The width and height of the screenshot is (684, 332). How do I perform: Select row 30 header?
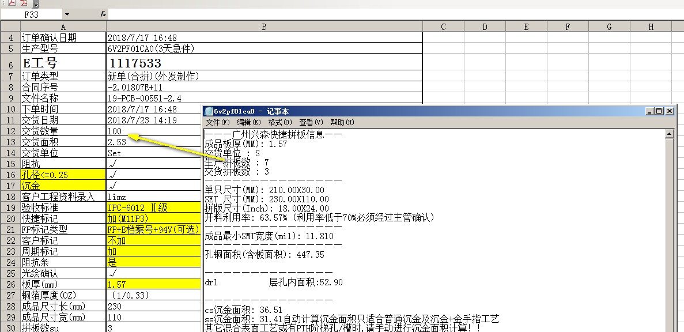pyautogui.click(x=10, y=327)
